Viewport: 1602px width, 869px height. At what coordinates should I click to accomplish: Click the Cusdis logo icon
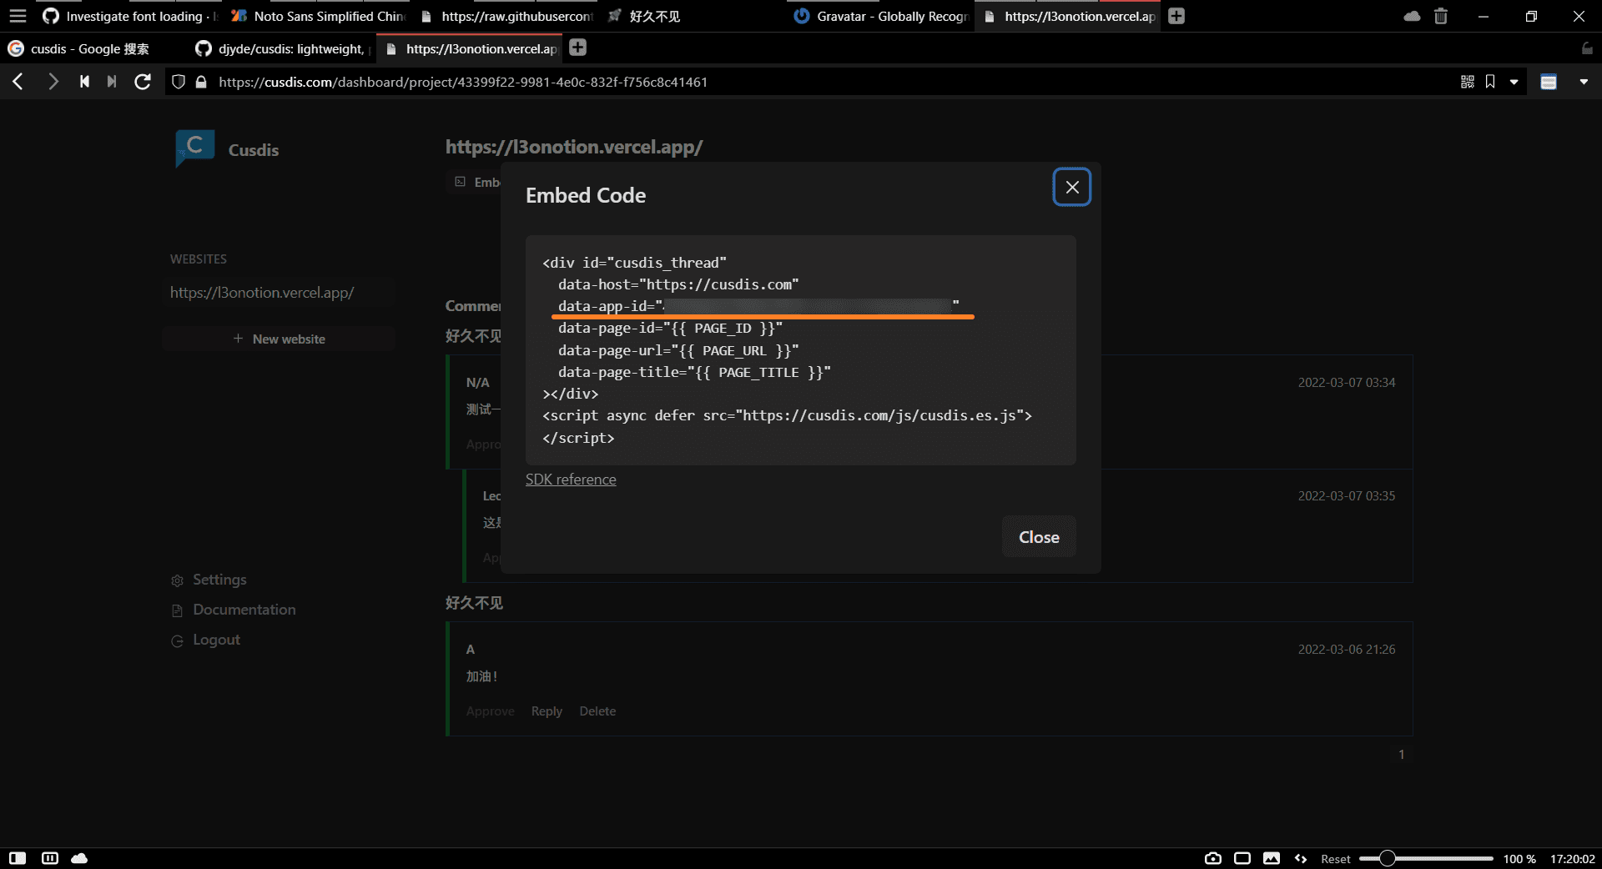(x=195, y=148)
